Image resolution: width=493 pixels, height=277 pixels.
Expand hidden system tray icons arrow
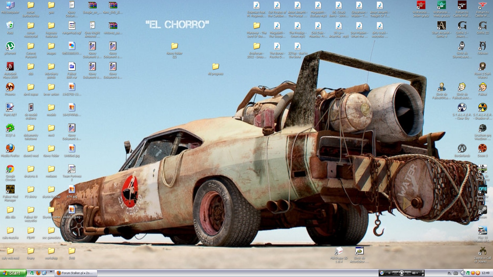point(463,273)
